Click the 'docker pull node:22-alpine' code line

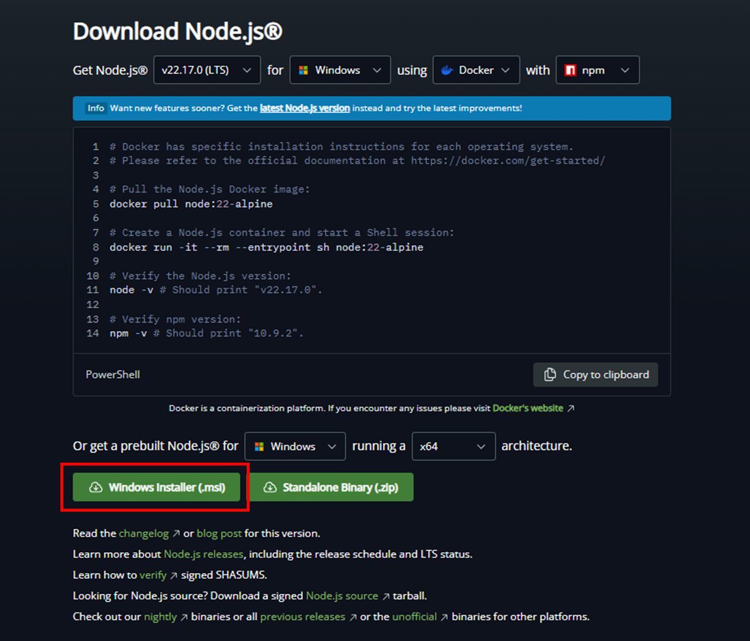click(191, 204)
